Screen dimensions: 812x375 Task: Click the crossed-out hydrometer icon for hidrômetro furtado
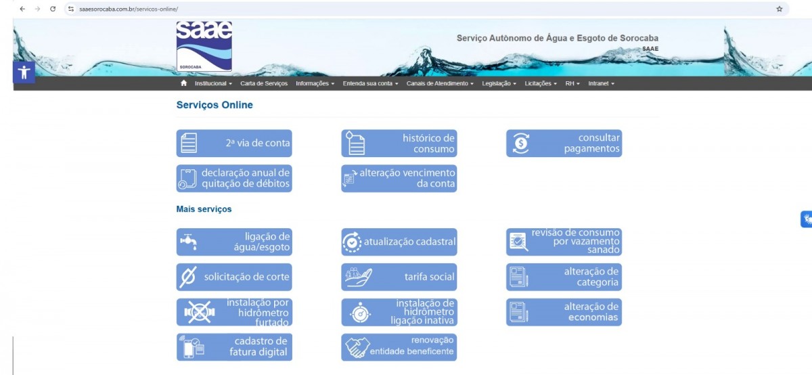tap(197, 312)
